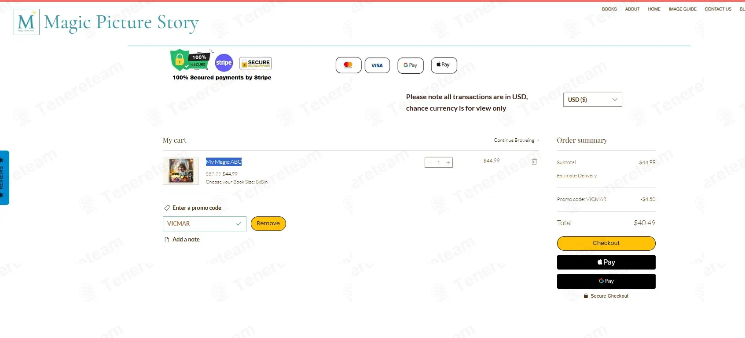Viewport: 745px width, 338px height.
Task: Open the CONTACT US menu item
Action: pos(718,9)
